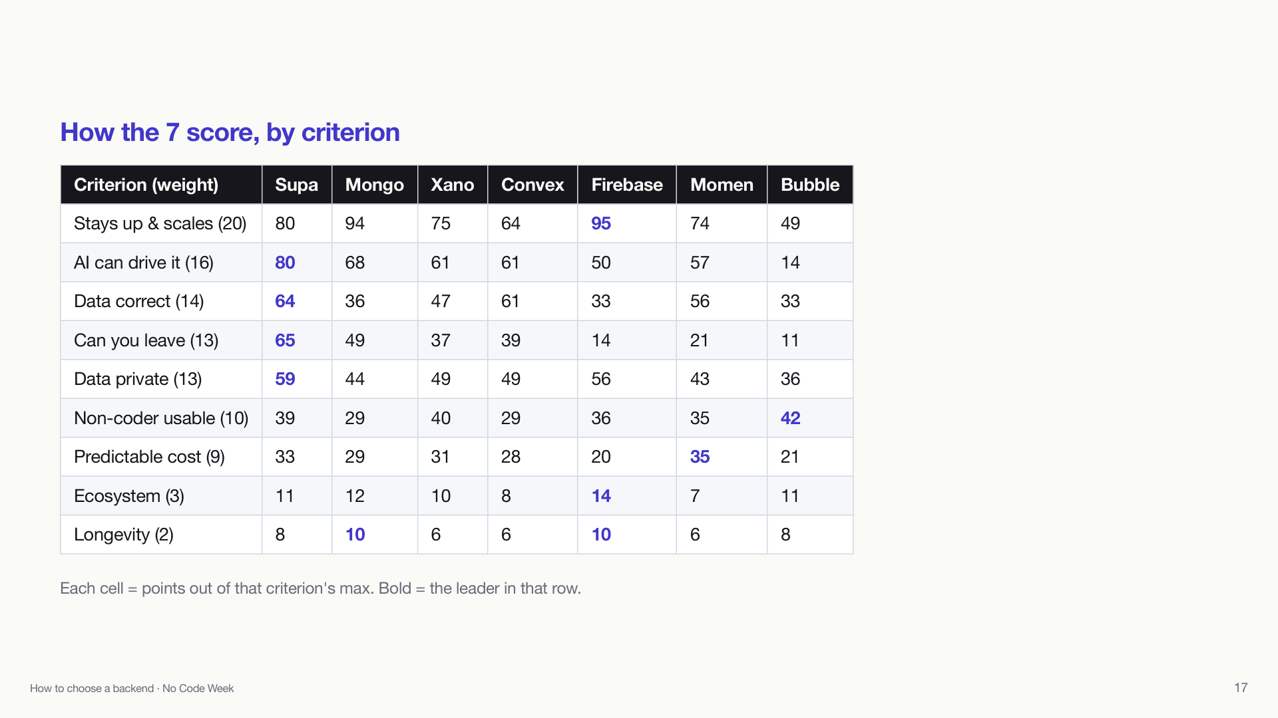Click Bubble's bold 42 in Non-coder usable row
This screenshot has height=718, width=1278.
click(791, 418)
